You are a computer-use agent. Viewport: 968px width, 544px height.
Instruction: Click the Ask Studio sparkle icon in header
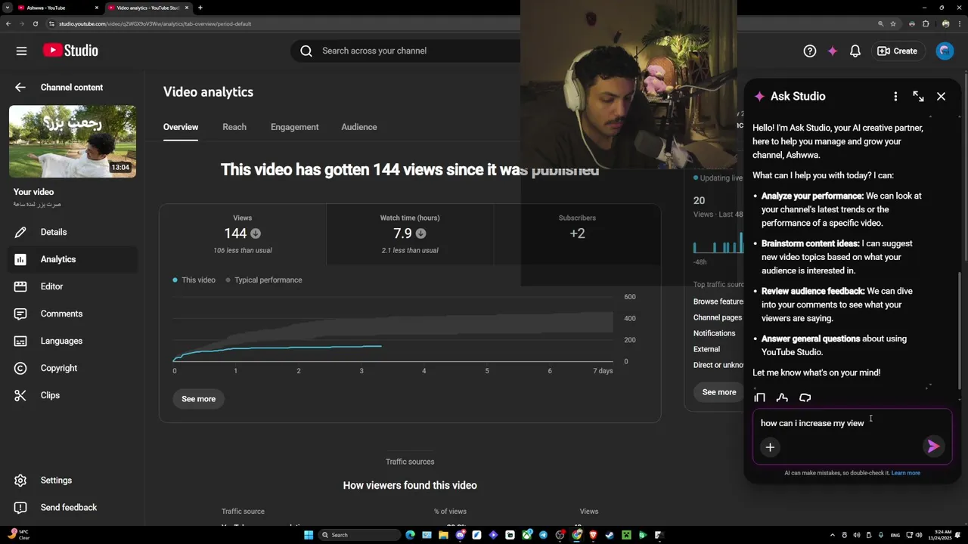[832, 51]
